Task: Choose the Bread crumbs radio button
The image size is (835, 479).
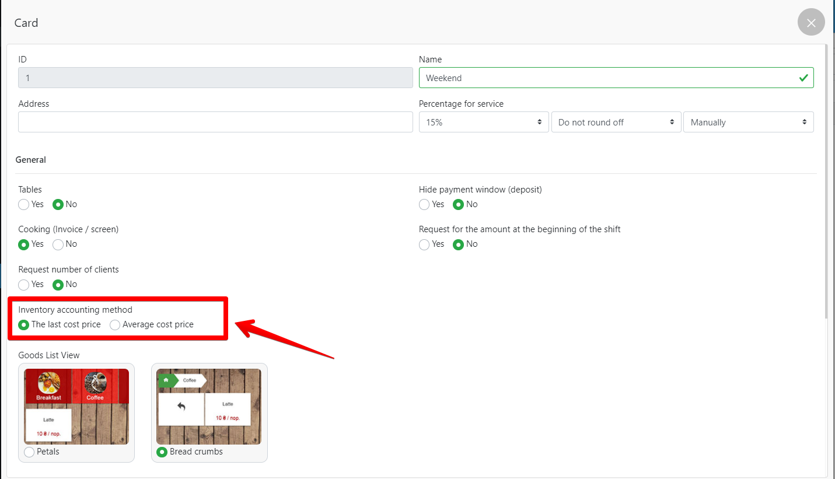Action: [162, 452]
